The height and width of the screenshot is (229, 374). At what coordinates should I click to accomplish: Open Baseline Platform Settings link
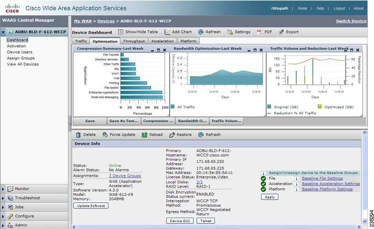pyautogui.click(x=327, y=190)
